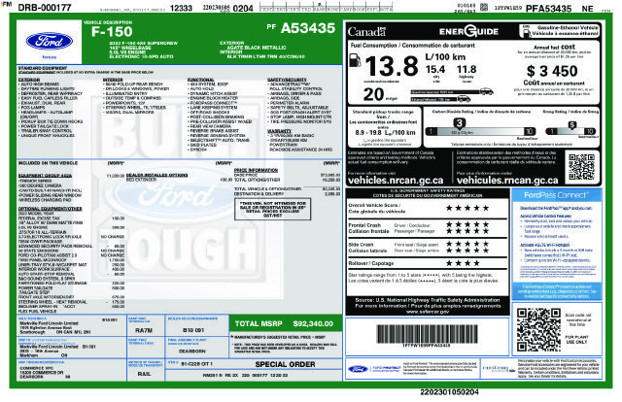
Task: Click the highway consumption value 11.8
Action: (x=466, y=69)
